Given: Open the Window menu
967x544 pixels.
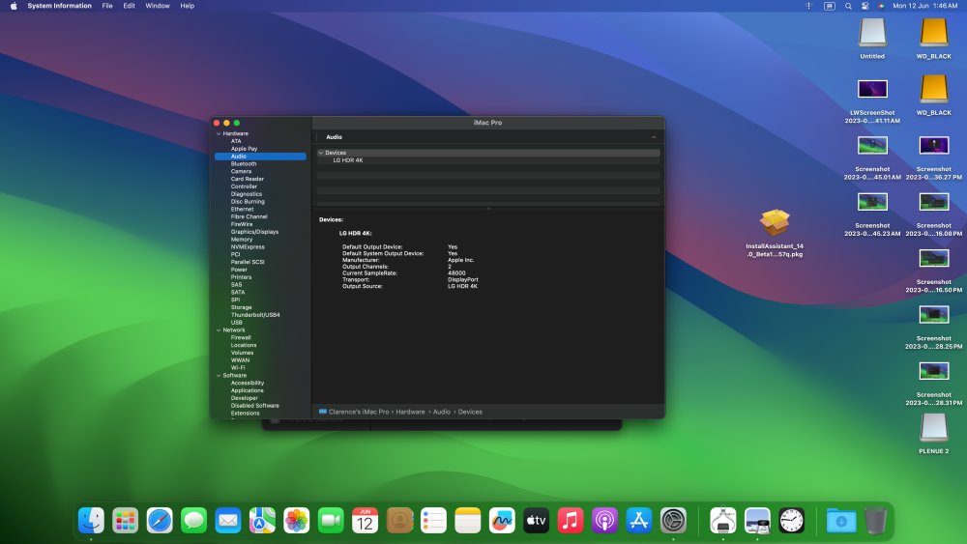Looking at the screenshot, I should tap(158, 6).
